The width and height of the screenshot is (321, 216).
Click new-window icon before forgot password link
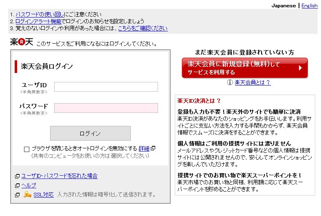point(17,176)
